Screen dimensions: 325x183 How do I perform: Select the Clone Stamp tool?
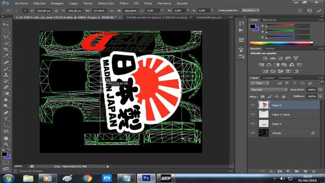click(6, 75)
